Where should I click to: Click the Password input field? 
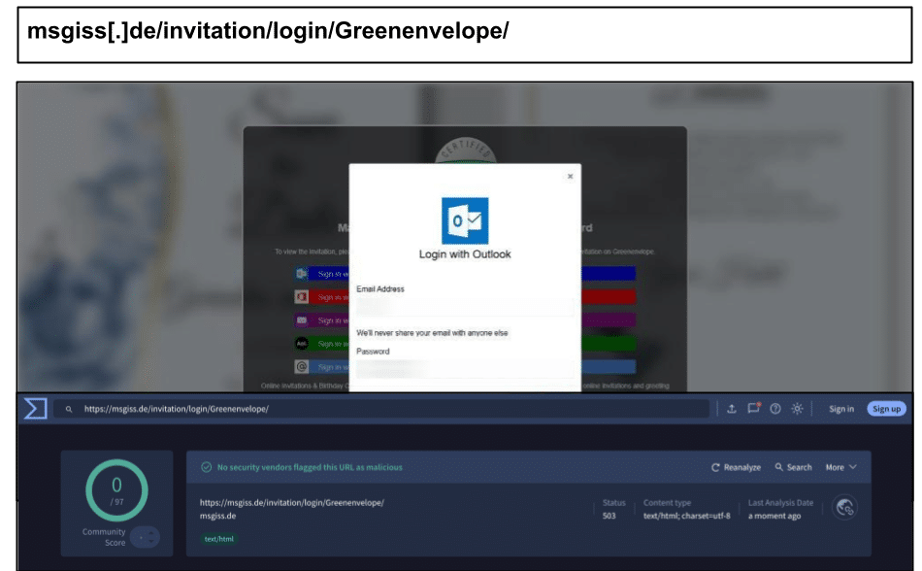coord(465,369)
